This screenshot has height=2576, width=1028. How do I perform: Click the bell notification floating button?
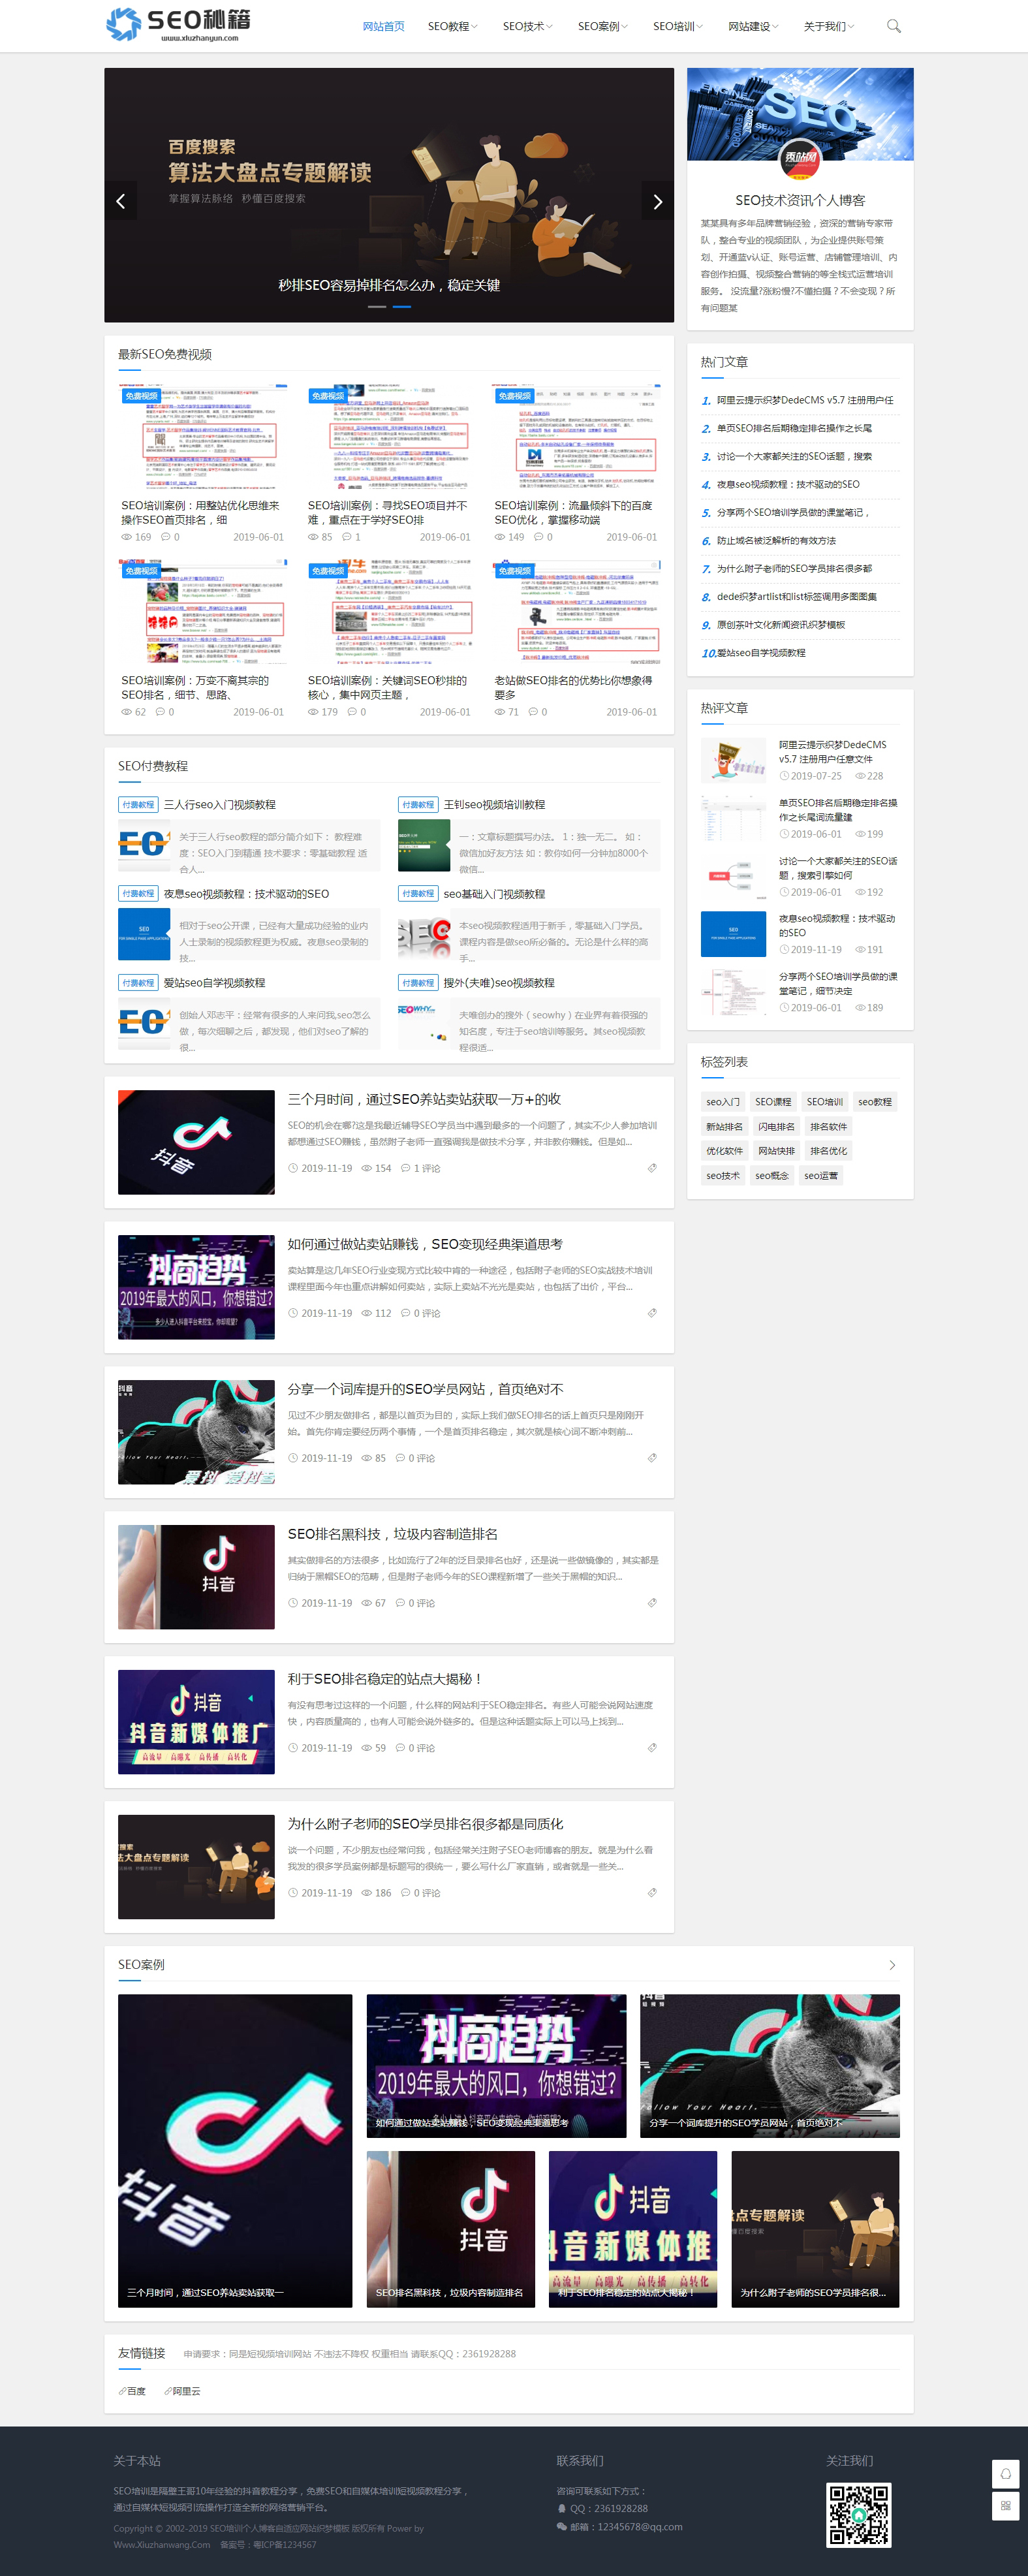click(1005, 2474)
